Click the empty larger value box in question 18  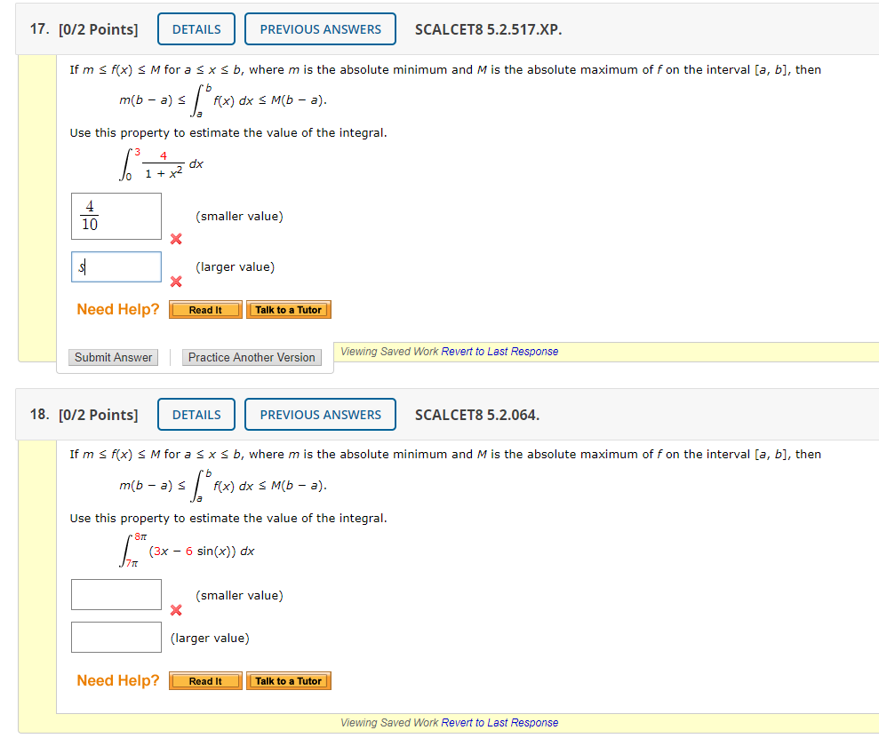pyautogui.click(x=116, y=637)
